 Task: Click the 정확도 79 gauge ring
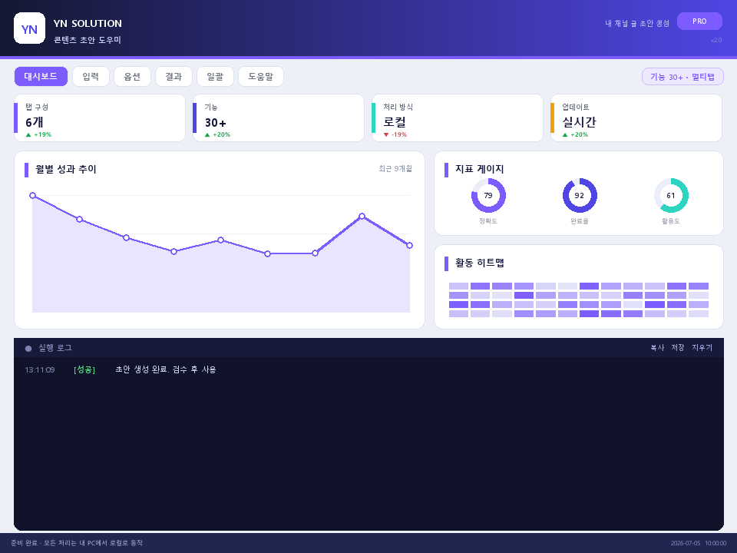488,196
